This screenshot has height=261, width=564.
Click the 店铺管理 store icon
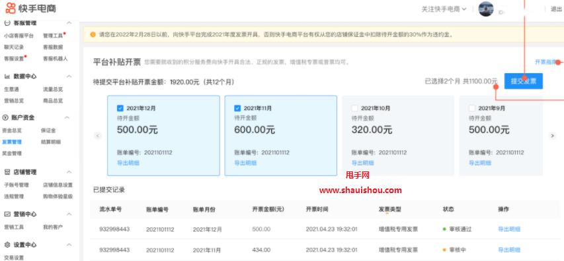click(7, 172)
